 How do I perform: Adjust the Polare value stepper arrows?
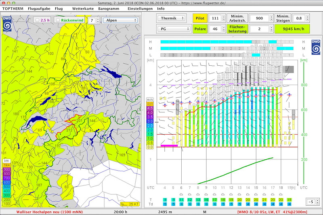point(224,29)
